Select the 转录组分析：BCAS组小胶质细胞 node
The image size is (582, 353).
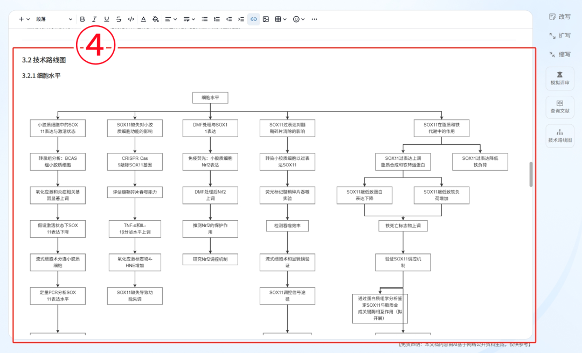click(x=58, y=161)
